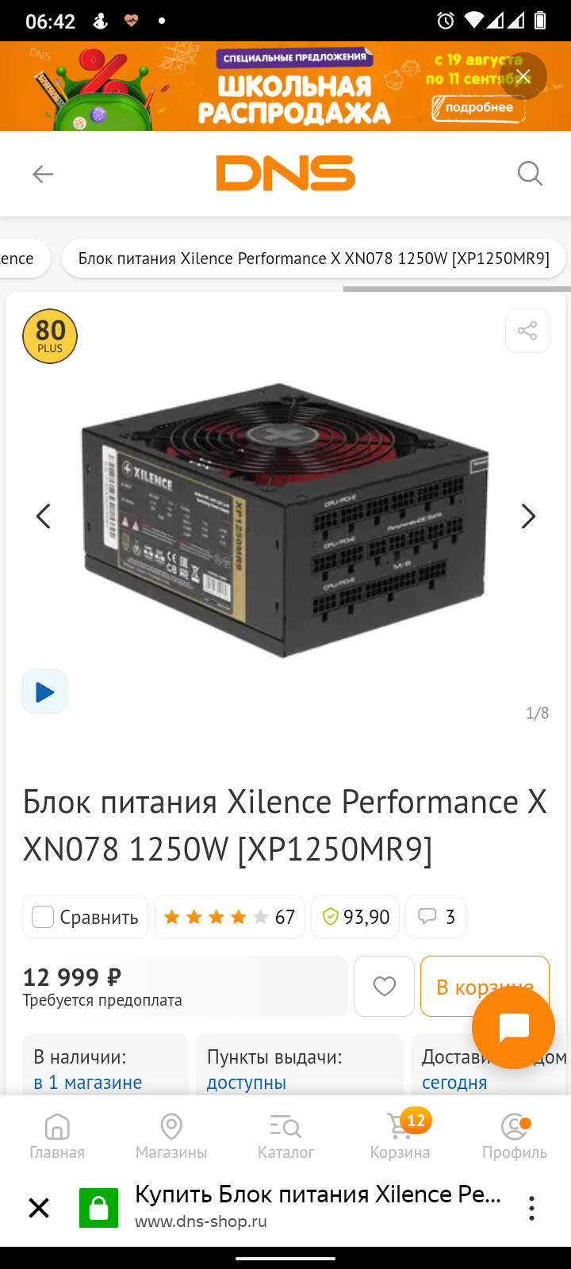Screen dimensions: 571x1269
Task: Show next product image arrow
Action: coord(528,516)
